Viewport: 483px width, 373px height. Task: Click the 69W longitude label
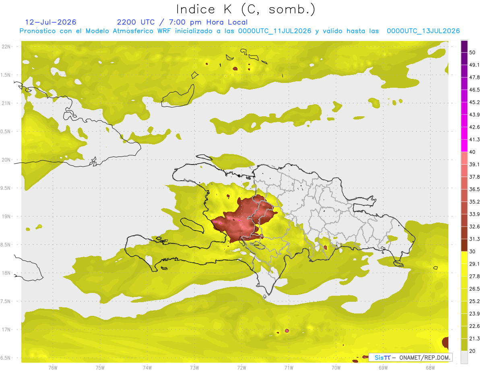pos(383,367)
